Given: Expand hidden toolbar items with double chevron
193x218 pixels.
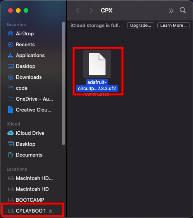Looking at the screenshot, I should pyautogui.click(x=171, y=10).
